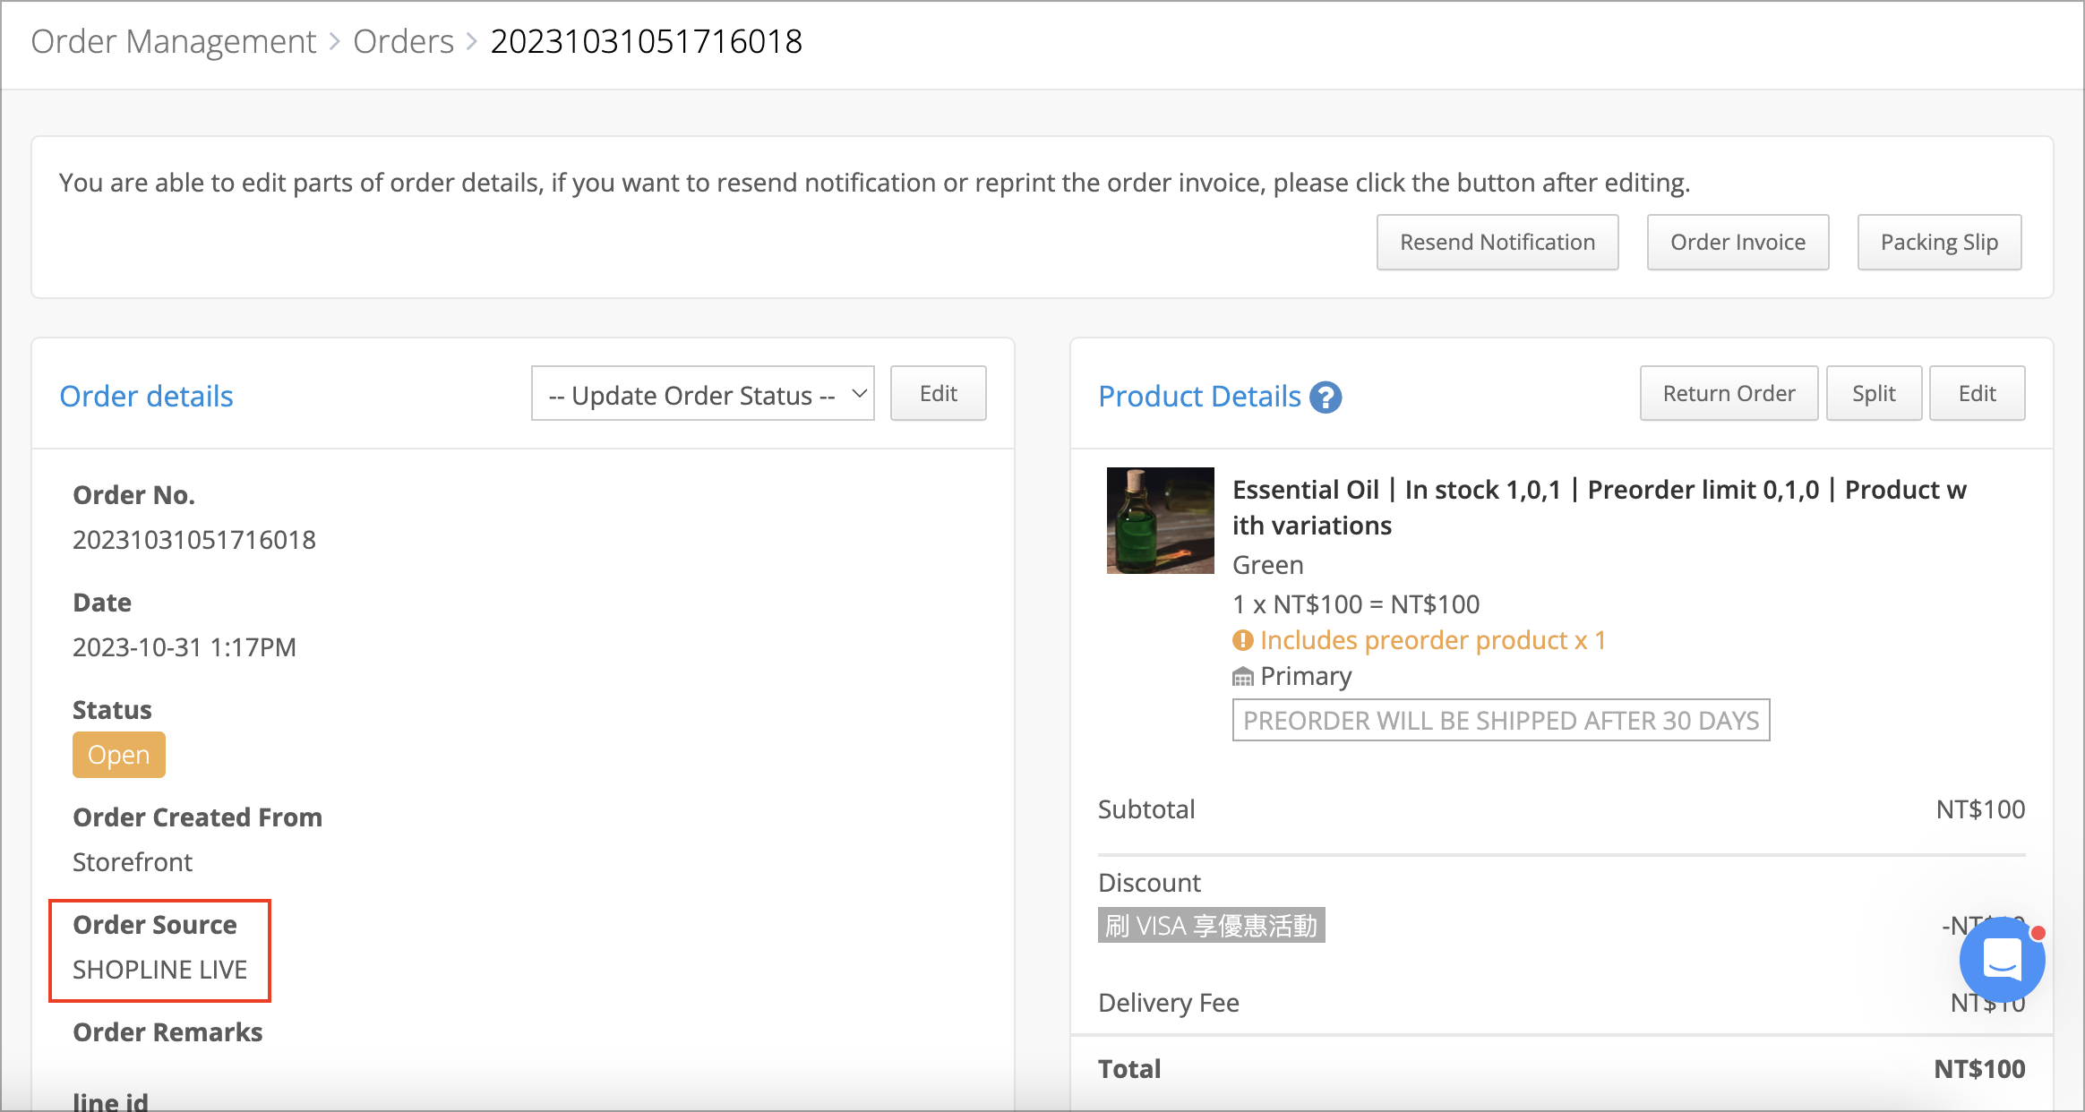Click the Order details heading

pos(146,397)
